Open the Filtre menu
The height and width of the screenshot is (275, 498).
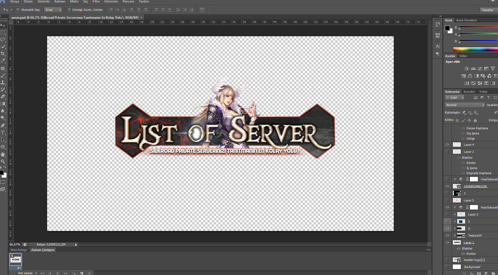point(96,2)
